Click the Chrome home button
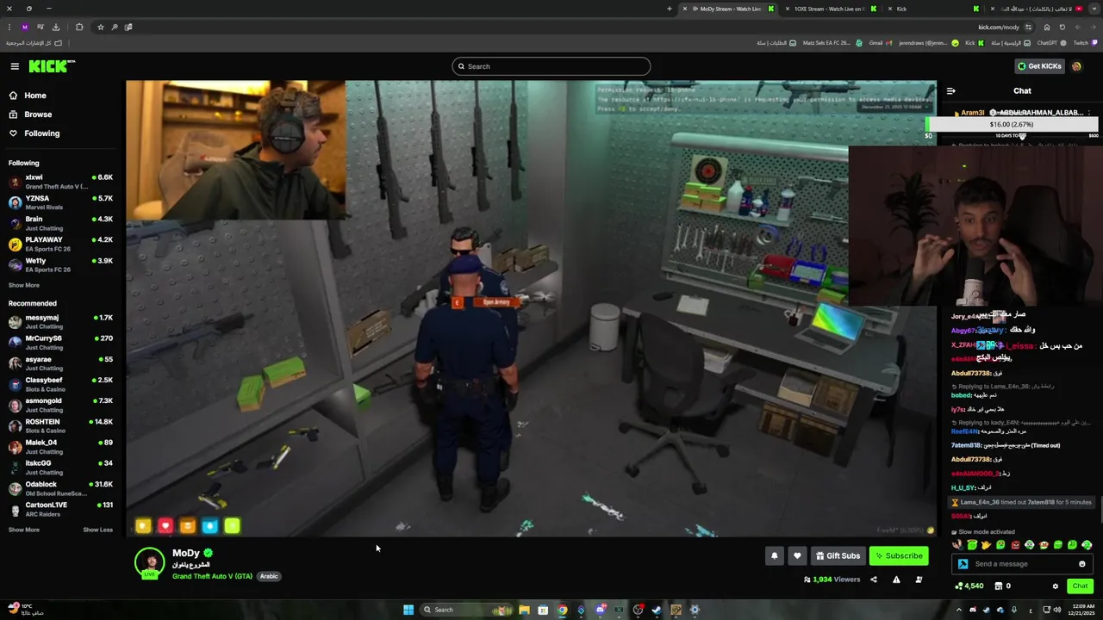This screenshot has width=1103, height=620. 1046,27
